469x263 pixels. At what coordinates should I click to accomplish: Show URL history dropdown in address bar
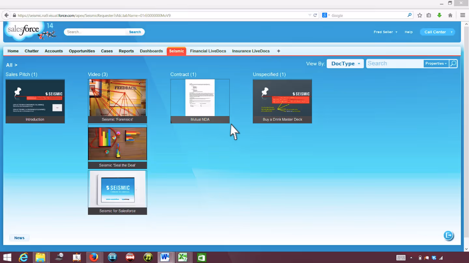pos(310,15)
